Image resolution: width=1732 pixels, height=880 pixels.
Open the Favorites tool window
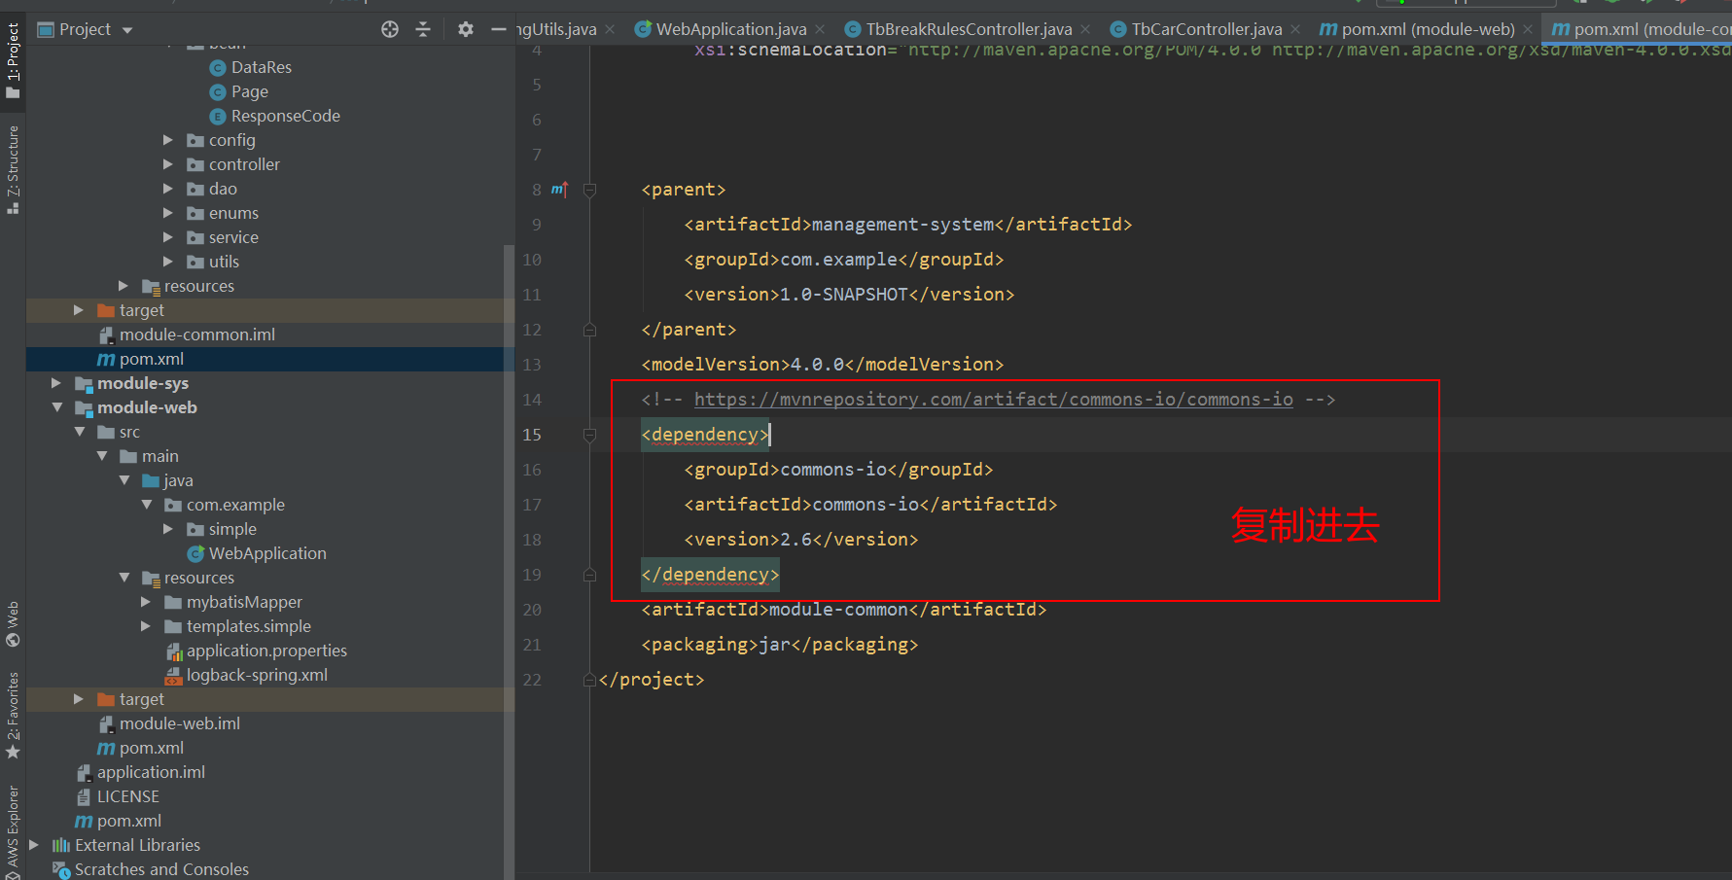[13, 716]
